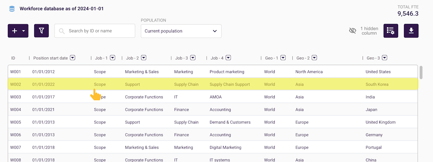Open the filter funnel button
The image size is (433, 162).
click(41, 31)
